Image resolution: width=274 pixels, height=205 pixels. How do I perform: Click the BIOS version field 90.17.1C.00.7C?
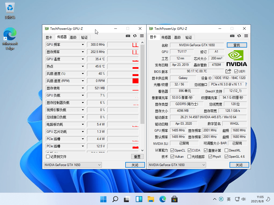point(197,71)
